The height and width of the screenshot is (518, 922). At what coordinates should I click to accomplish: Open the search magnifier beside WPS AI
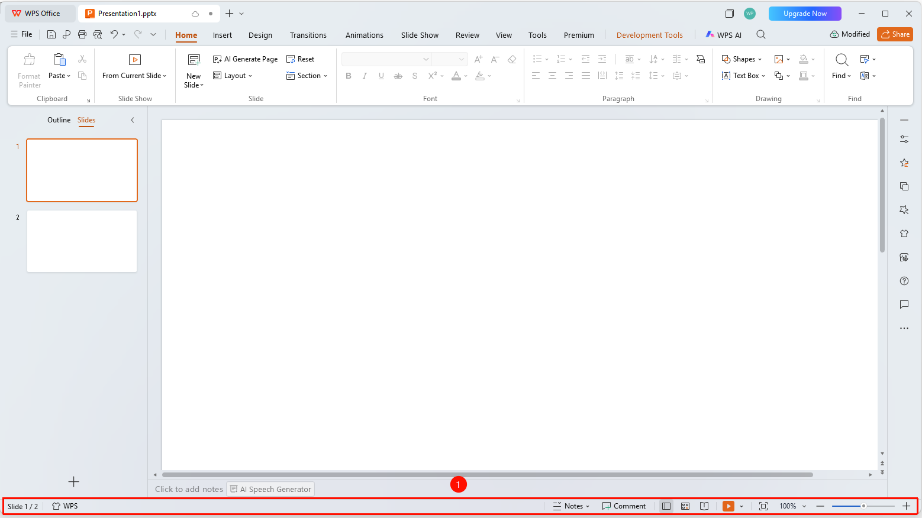tap(761, 35)
